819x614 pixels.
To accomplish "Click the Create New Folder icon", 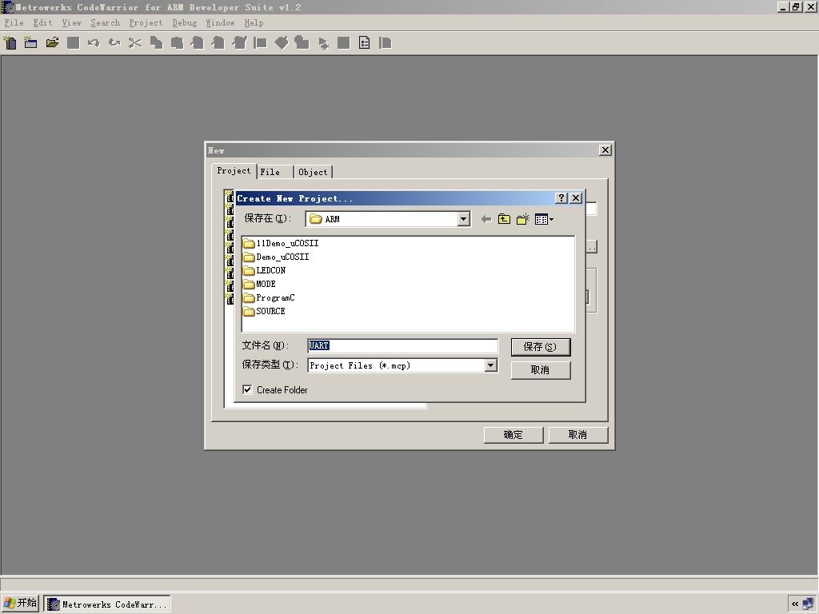I will tap(523, 219).
